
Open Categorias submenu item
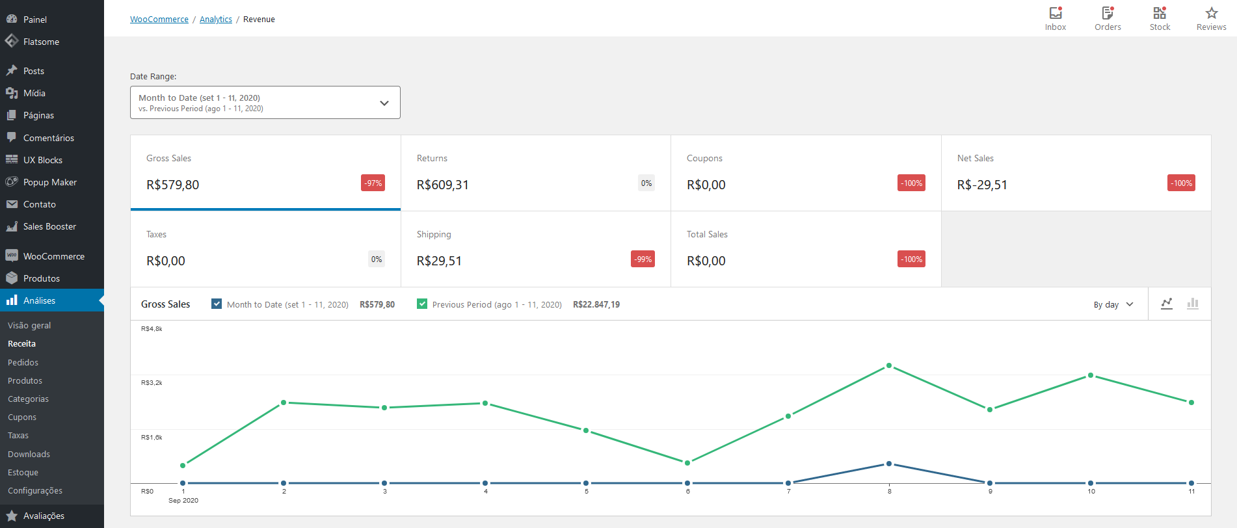29,399
